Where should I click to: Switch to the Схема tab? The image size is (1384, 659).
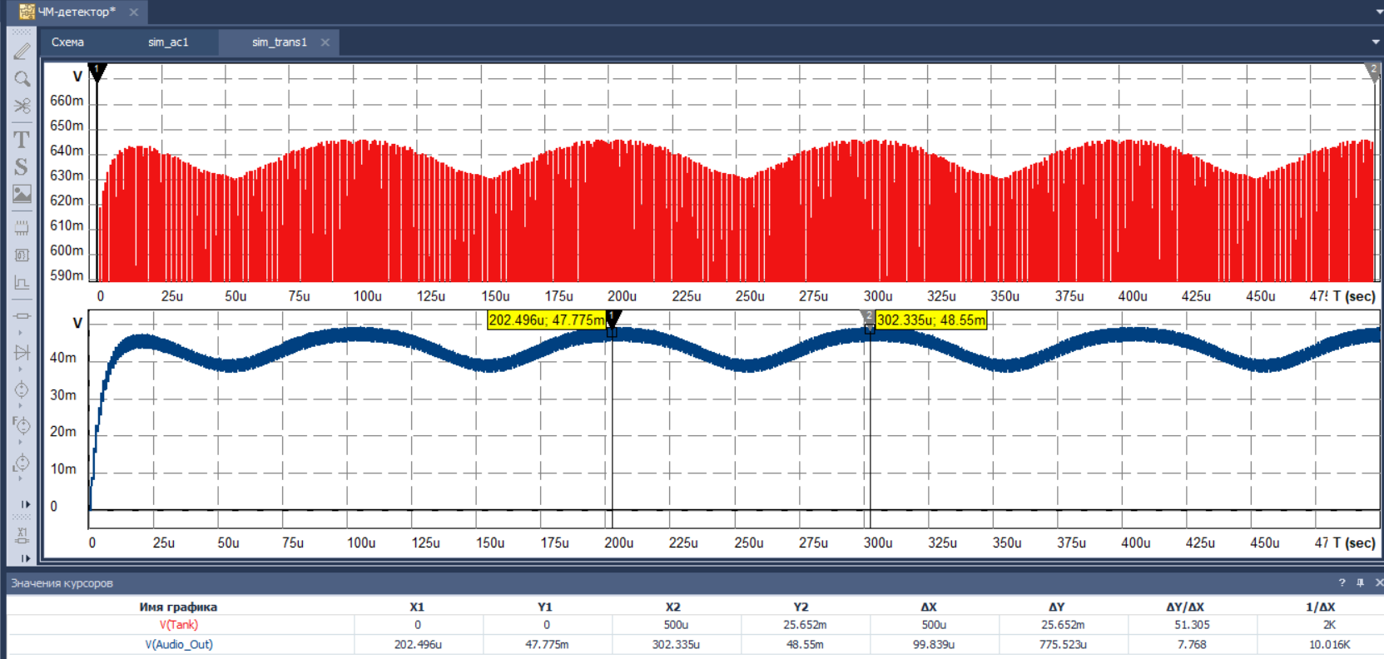coord(67,42)
